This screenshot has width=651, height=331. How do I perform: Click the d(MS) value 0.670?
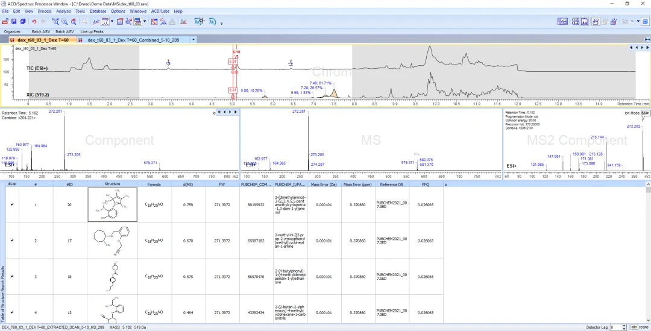point(189,241)
